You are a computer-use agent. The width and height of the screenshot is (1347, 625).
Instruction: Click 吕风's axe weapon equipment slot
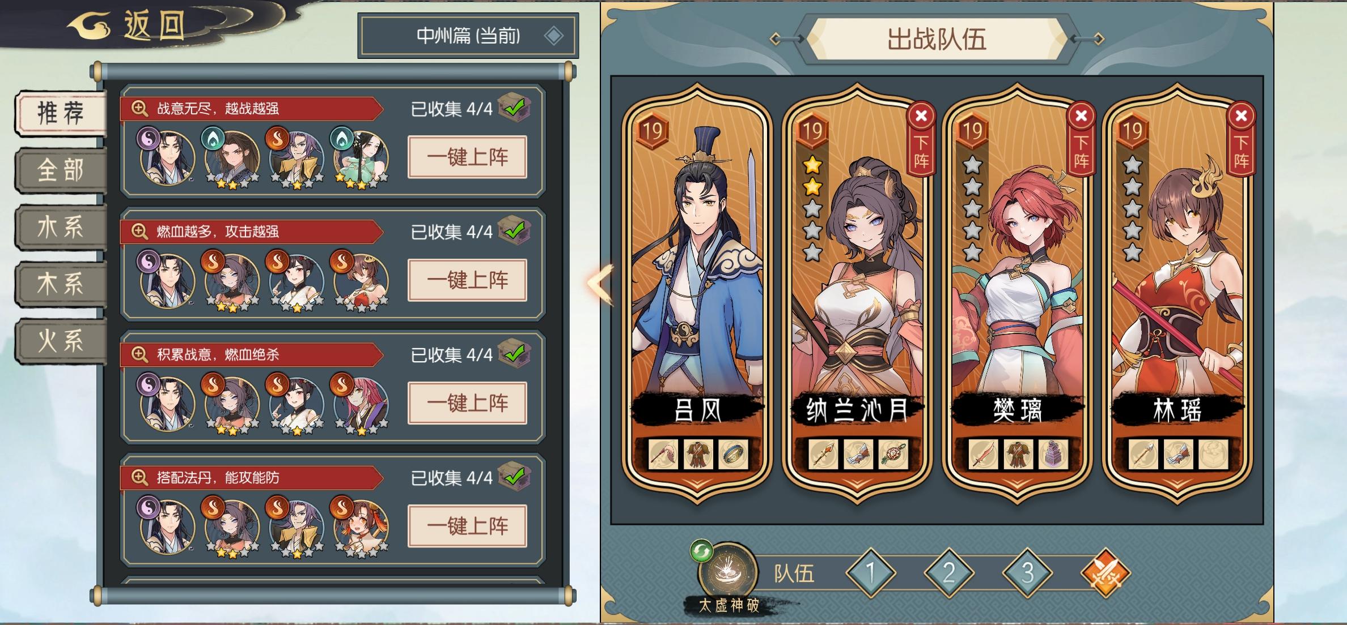[x=663, y=454]
